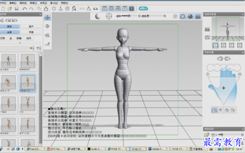Toggle the third panel window button in toolbar
Screen dimensions: 245x153
tap(118, 9)
